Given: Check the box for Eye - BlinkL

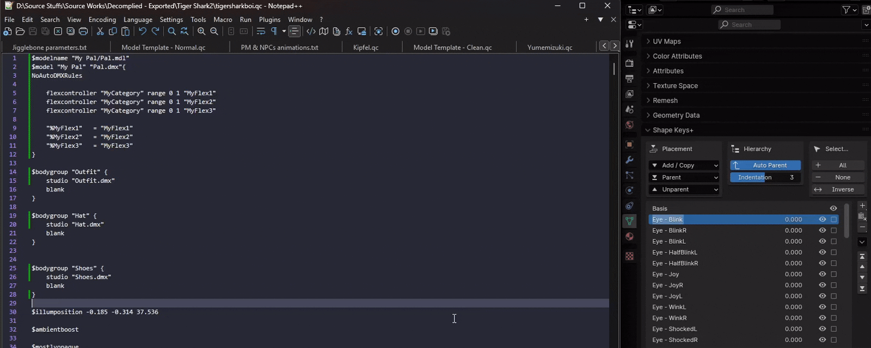Looking at the screenshot, I should (833, 241).
